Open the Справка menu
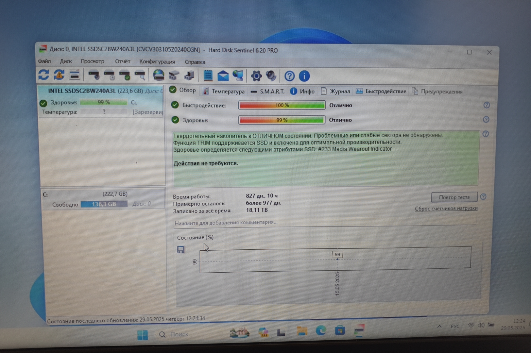Image resolution: width=531 pixels, height=353 pixels. [195, 62]
